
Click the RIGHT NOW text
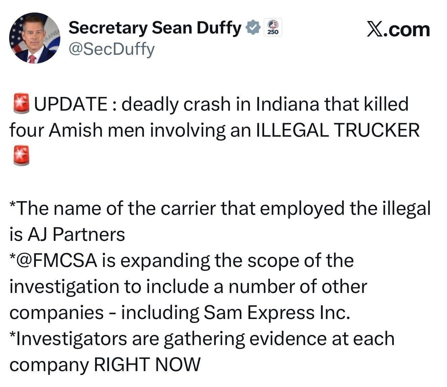click(x=147, y=365)
